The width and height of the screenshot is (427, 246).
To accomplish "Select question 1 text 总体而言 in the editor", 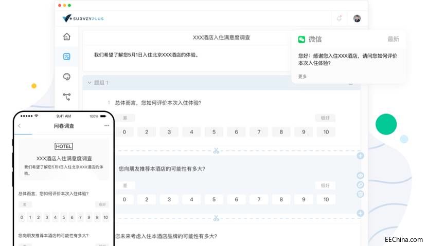I will [158, 103].
